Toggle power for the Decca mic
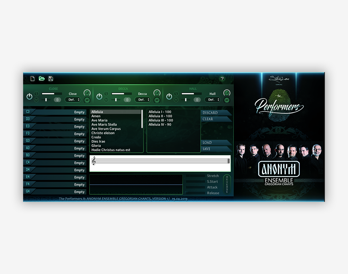This screenshot has width=348, height=274. (x=99, y=97)
